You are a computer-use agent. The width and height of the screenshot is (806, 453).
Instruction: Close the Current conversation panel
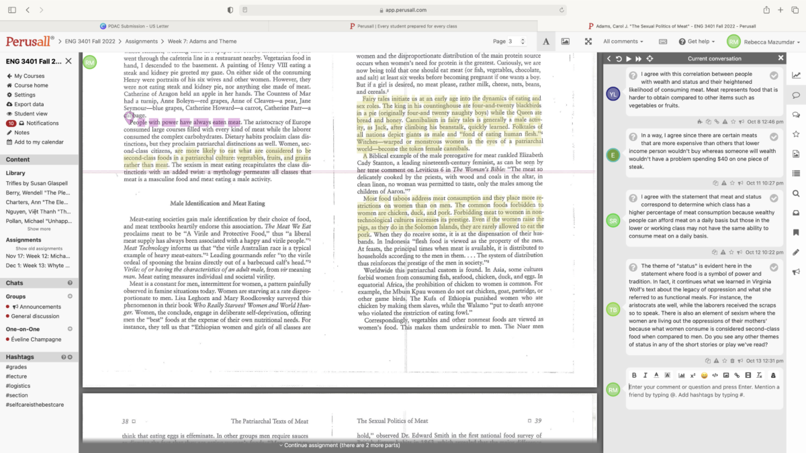click(780, 58)
